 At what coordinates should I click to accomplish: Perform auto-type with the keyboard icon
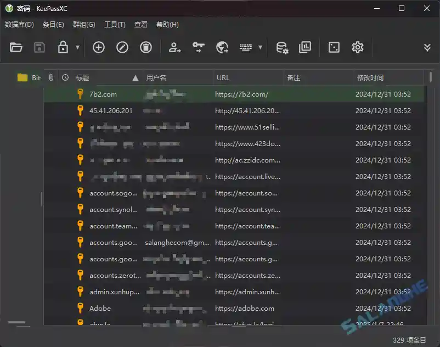pos(246,47)
